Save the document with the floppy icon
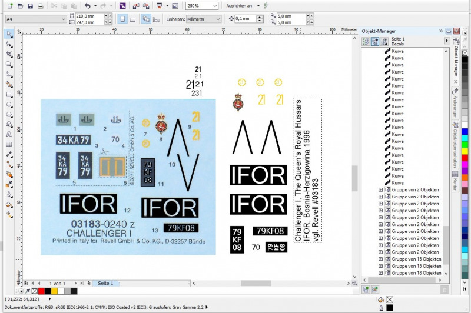 (31, 6)
